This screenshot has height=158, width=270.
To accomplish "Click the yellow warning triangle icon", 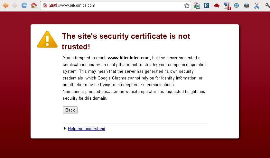I will pos(47,39).
